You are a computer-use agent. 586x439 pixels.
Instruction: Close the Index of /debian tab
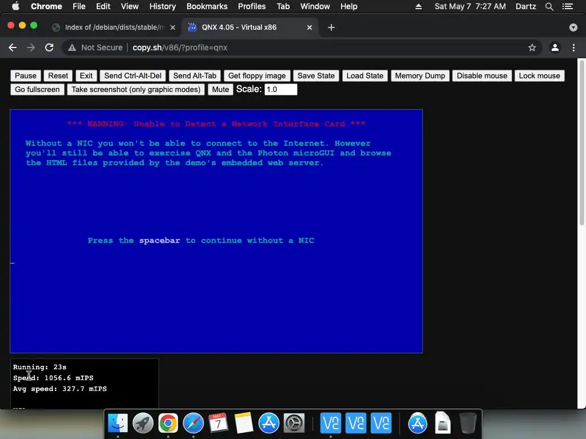pos(173,27)
